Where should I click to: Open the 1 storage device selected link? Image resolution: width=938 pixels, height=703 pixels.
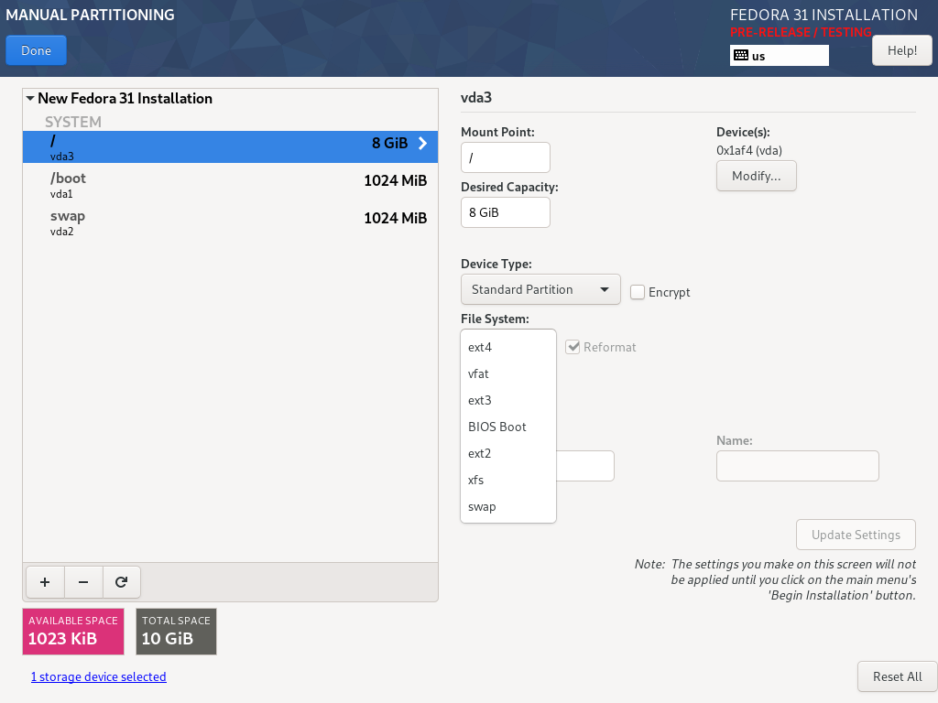pos(99,676)
